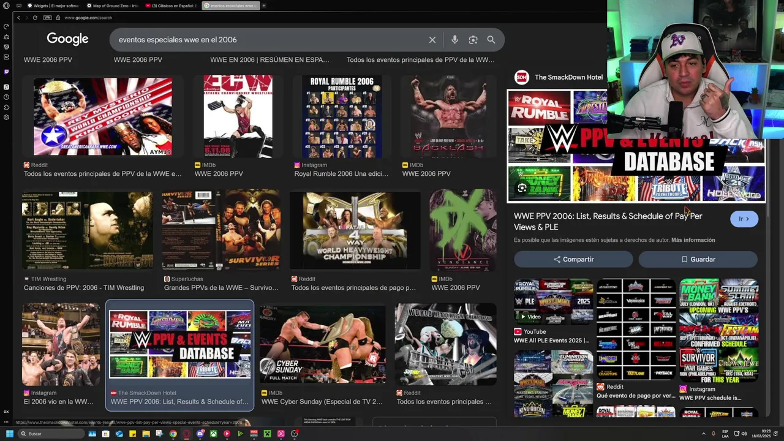Viewport: 784px width, 441px height.
Task: Submit search with the magnifier icon
Action: tap(491, 40)
